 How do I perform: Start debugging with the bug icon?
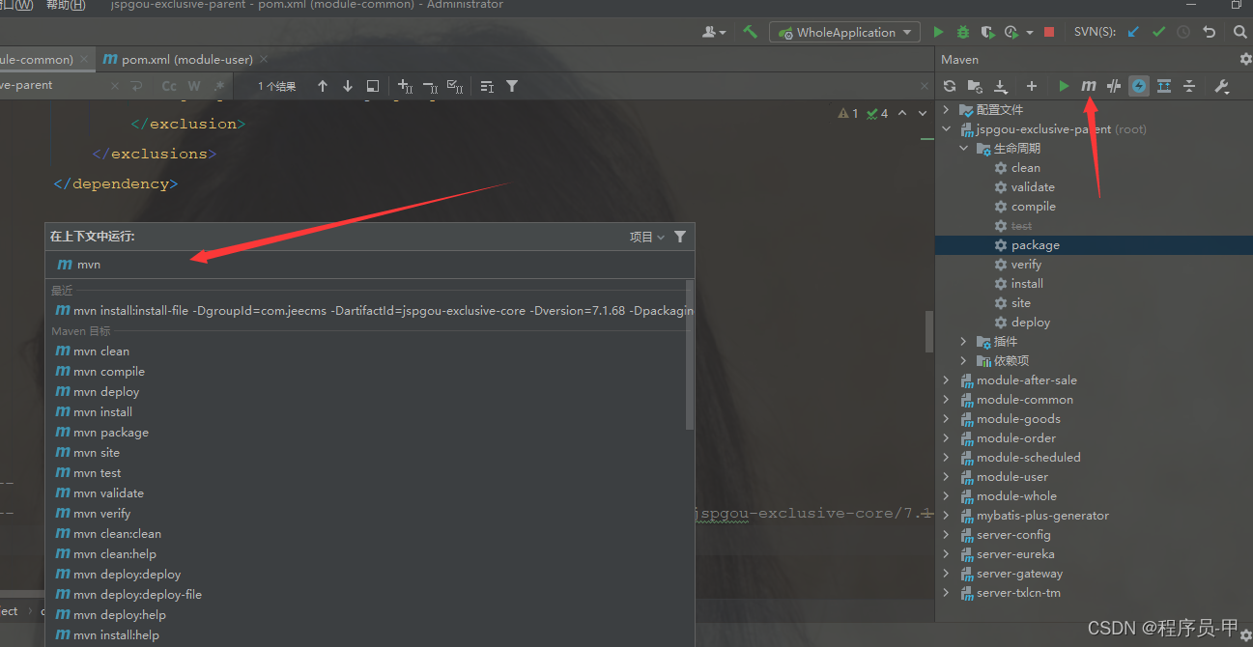[962, 32]
